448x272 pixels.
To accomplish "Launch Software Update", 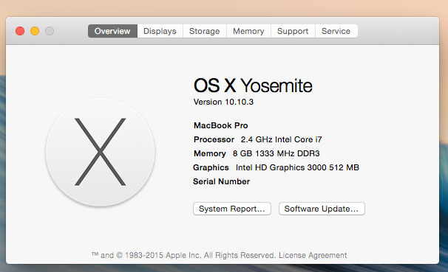I will [322, 209].
